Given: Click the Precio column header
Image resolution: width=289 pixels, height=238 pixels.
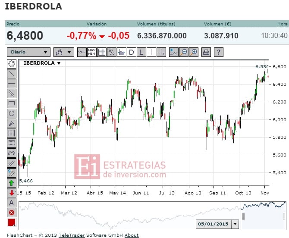Looking at the screenshot, I should (x=13, y=24).
